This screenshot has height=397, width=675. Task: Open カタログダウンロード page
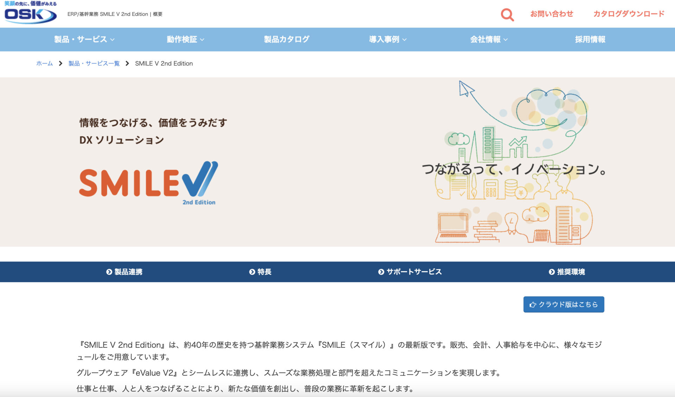coord(630,14)
